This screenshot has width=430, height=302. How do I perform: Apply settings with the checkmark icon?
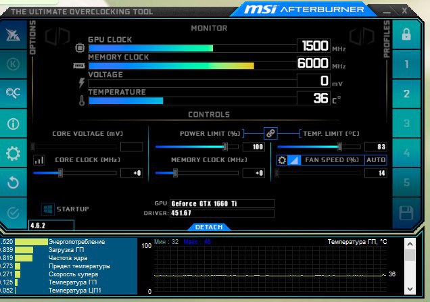pyautogui.click(x=13, y=213)
